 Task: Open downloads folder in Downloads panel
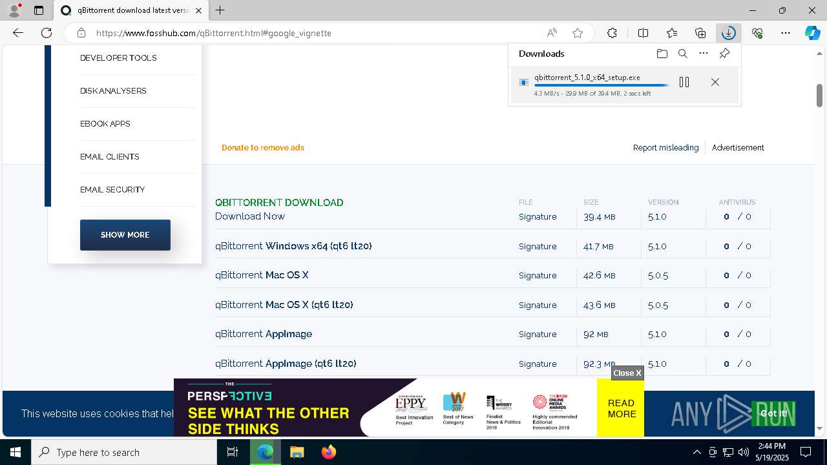[662, 54]
